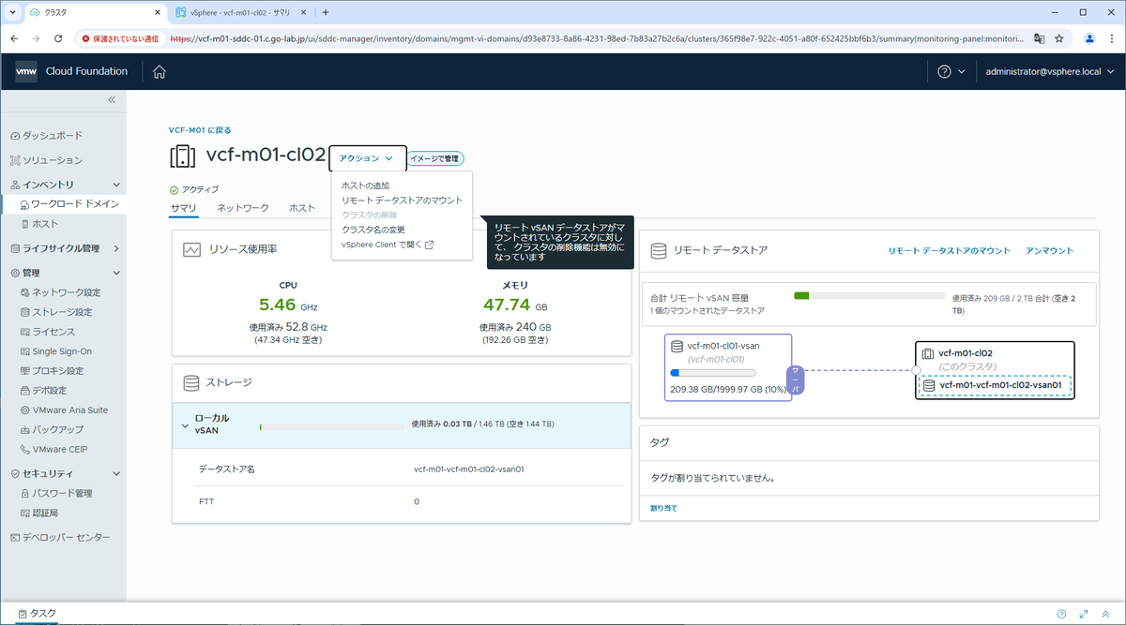
Task: Click the local vSAN usage bar
Action: [x=332, y=425]
